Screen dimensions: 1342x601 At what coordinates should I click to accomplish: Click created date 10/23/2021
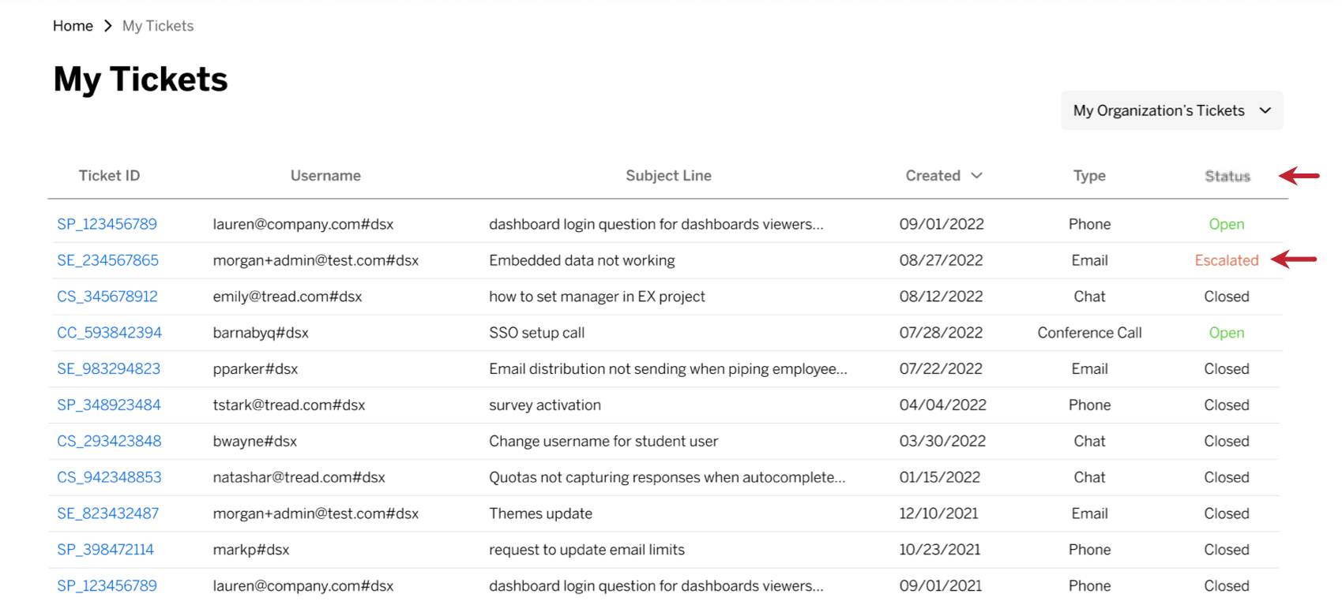(940, 551)
